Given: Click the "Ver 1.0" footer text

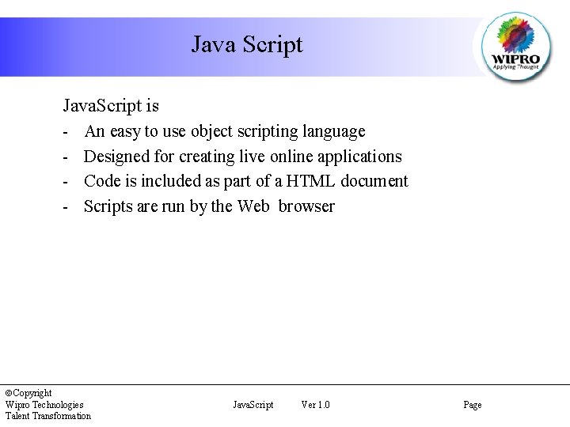Looking at the screenshot, I should coord(316,405).
